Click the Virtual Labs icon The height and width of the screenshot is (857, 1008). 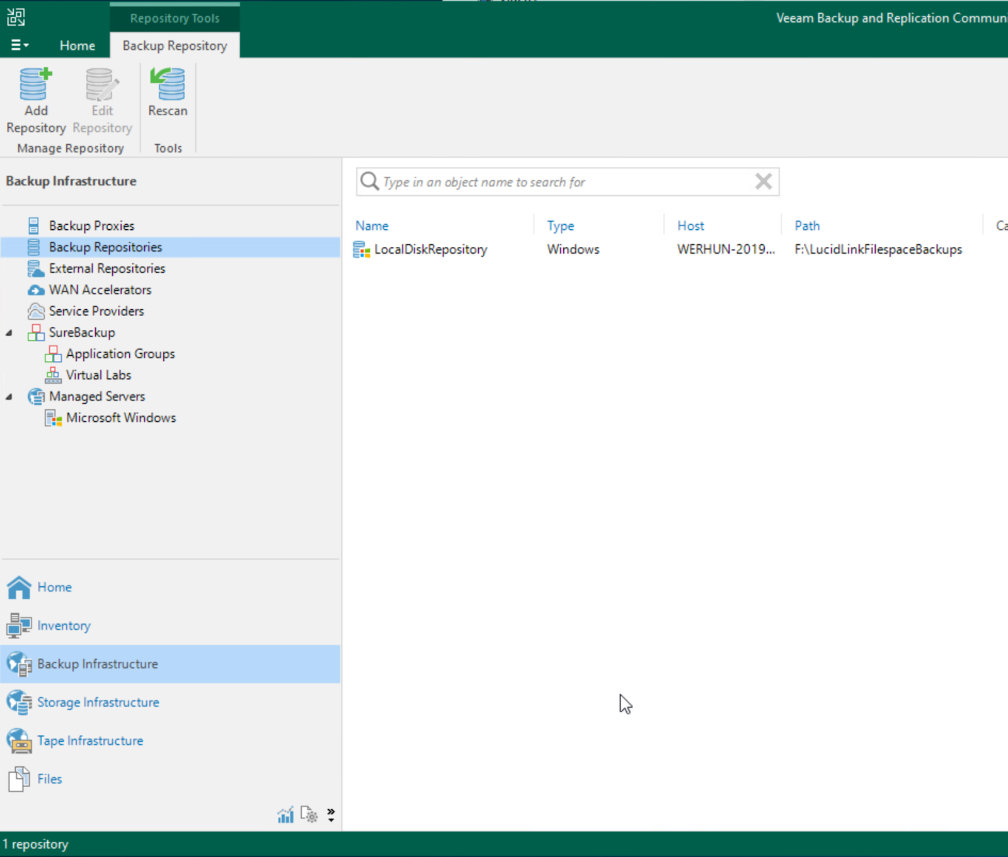click(x=53, y=375)
